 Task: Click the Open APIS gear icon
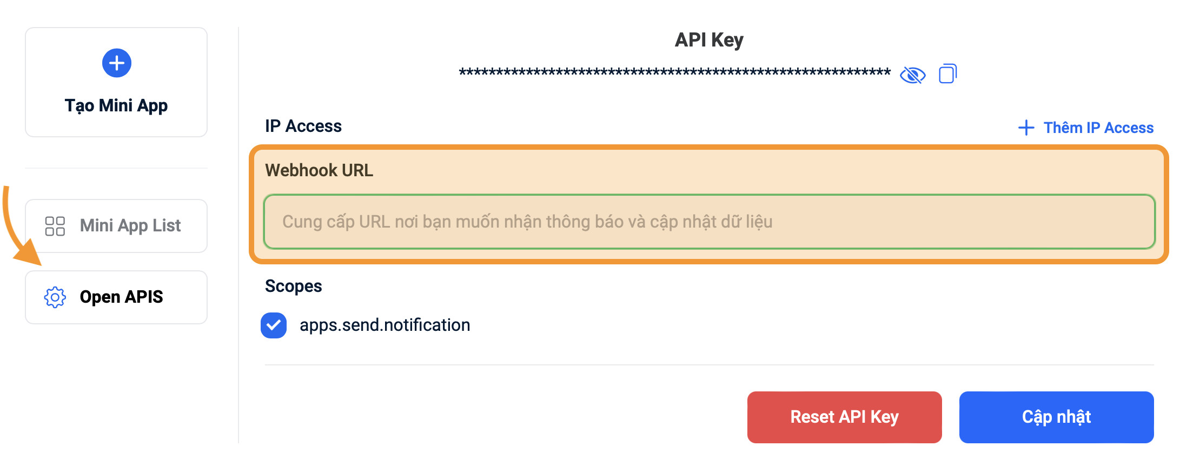(x=55, y=297)
